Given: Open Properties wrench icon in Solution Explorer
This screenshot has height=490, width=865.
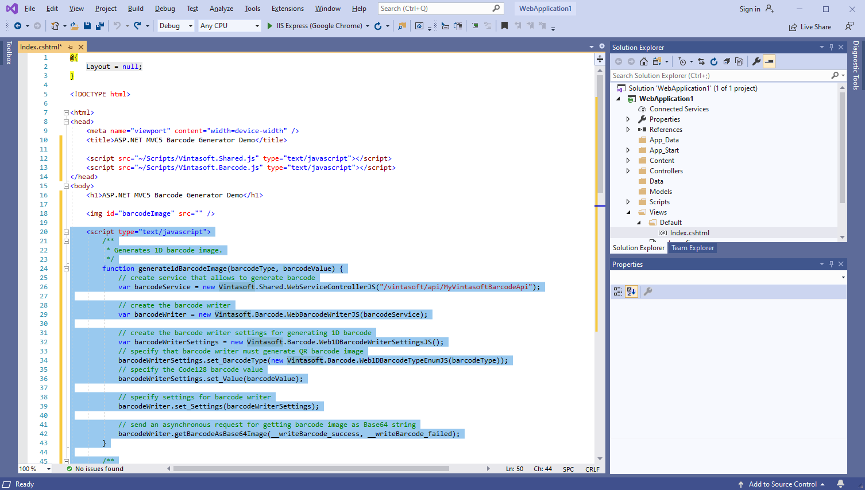Looking at the screenshot, I should point(756,61).
